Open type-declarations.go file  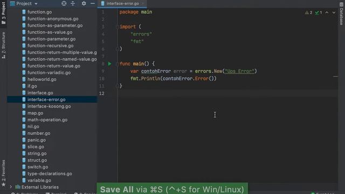[x=50, y=174]
